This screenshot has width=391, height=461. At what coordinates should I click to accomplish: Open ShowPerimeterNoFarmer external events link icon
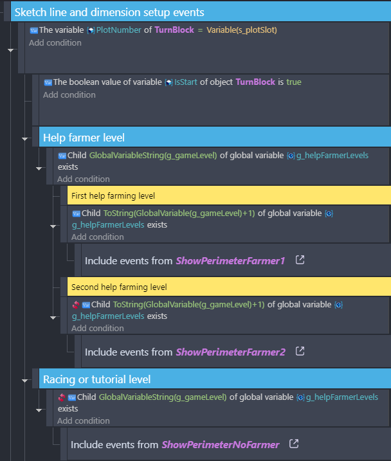pyautogui.click(x=294, y=444)
